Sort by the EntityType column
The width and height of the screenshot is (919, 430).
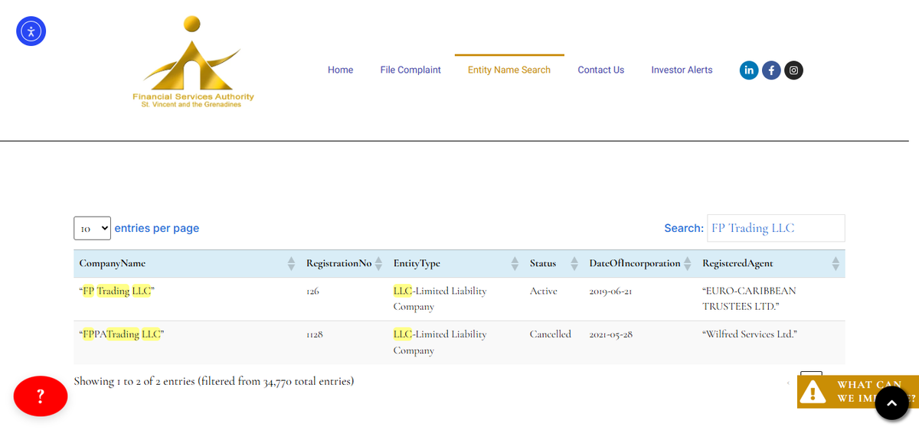pyautogui.click(x=456, y=263)
